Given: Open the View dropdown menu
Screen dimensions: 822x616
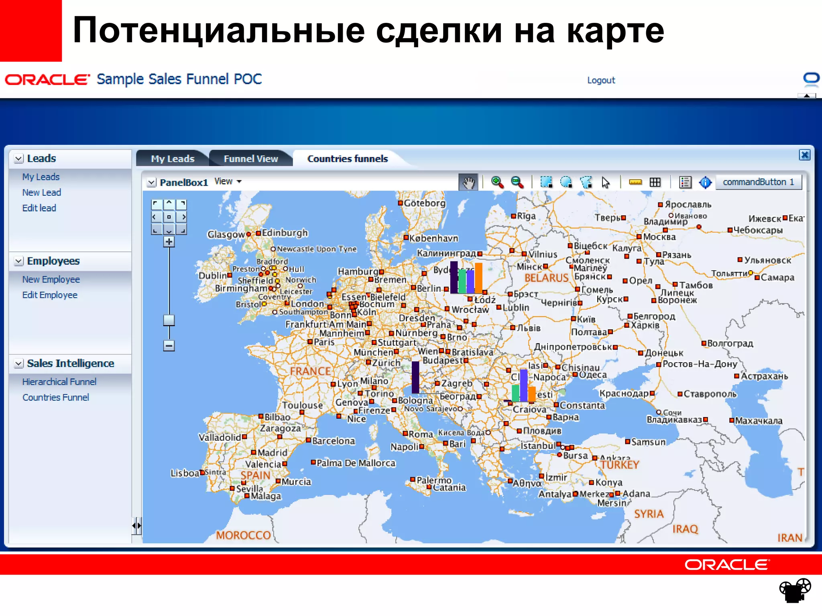Looking at the screenshot, I should click(228, 182).
